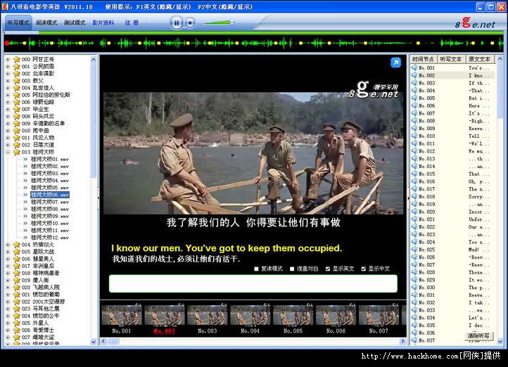Play the speaker icon for No. 014
The image size is (508, 367).
click(x=414, y=166)
